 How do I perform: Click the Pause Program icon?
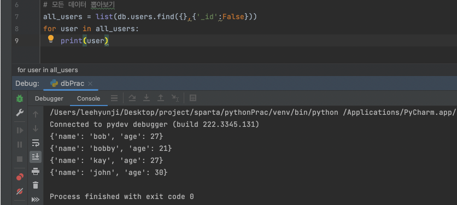(20, 144)
